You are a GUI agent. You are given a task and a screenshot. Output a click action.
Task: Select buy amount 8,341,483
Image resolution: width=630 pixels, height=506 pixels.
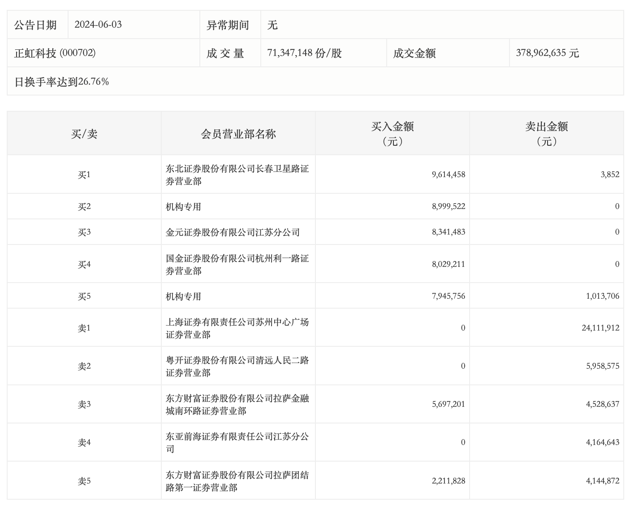tap(449, 232)
